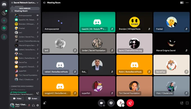Click muted mic icon on SecretTaz tile
Screen dimensions: 191x109
(x=187, y=72)
